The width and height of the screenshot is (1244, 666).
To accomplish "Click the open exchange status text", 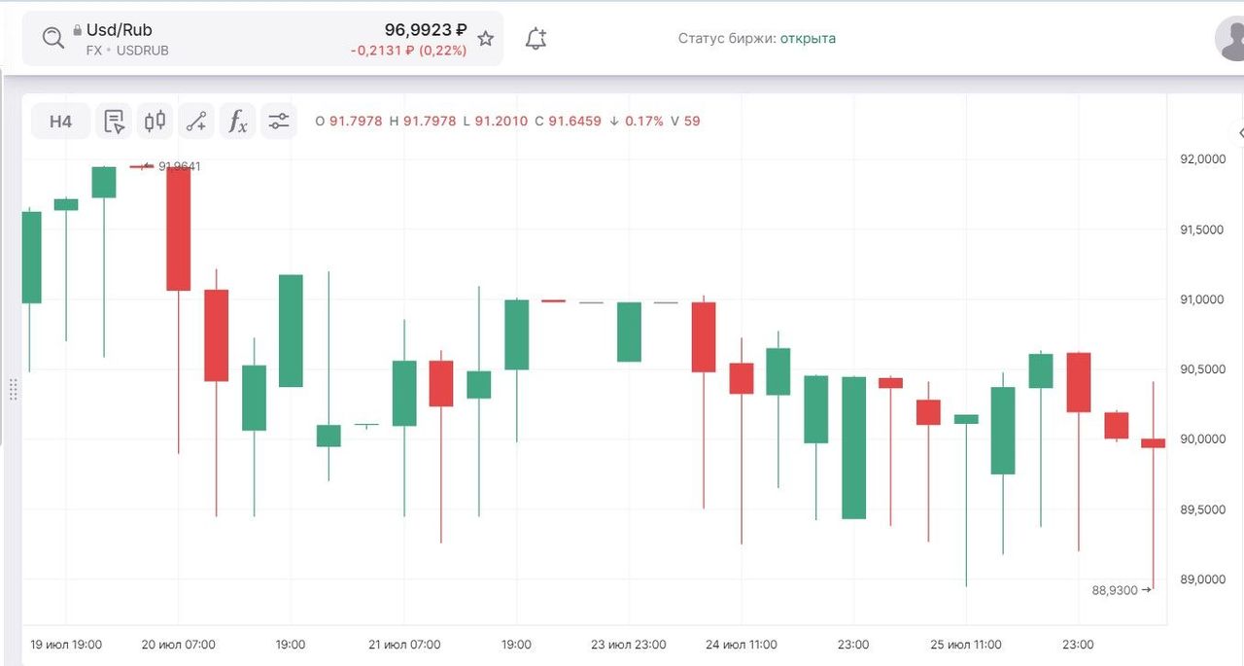I will tap(808, 39).
